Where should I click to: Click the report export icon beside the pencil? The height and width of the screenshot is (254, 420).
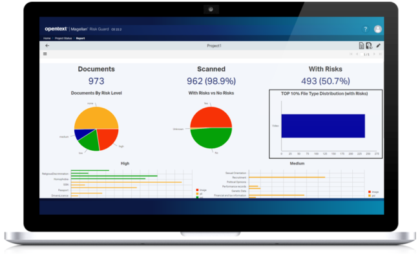coord(369,46)
